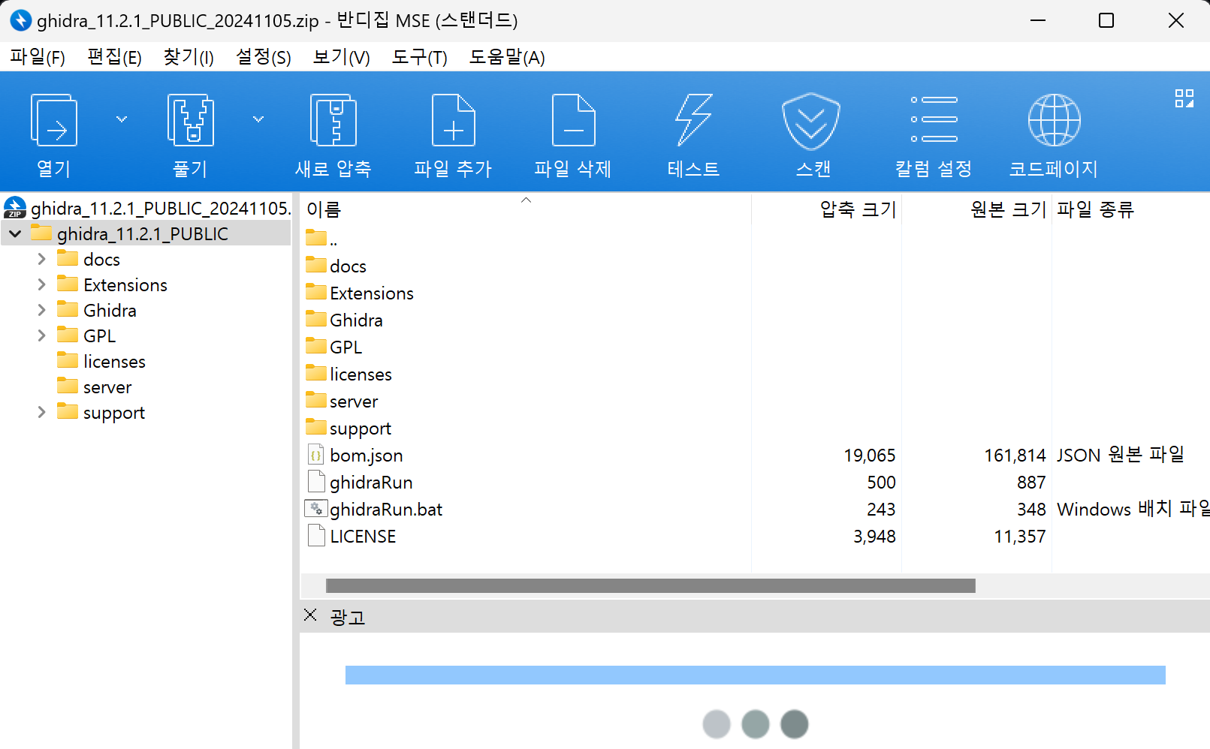Start the virus Scan (스캔) tool
1210x749 pixels.
tap(811, 122)
